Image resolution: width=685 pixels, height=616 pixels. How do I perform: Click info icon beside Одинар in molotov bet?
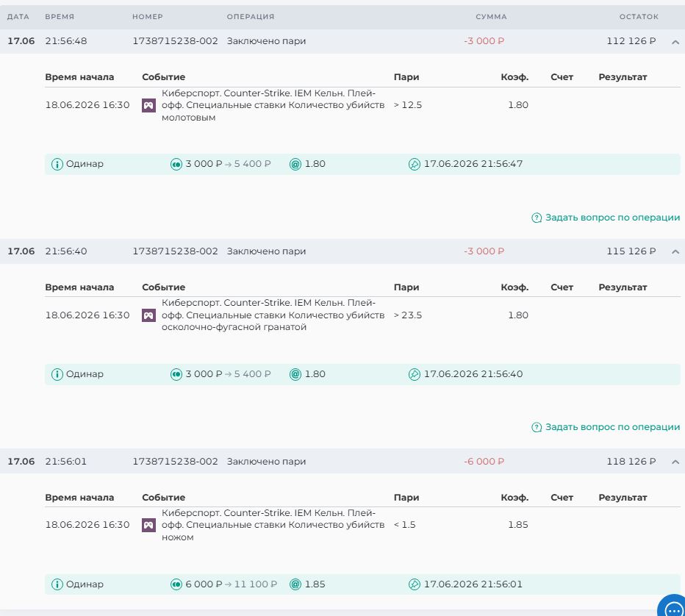click(x=57, y=164)
